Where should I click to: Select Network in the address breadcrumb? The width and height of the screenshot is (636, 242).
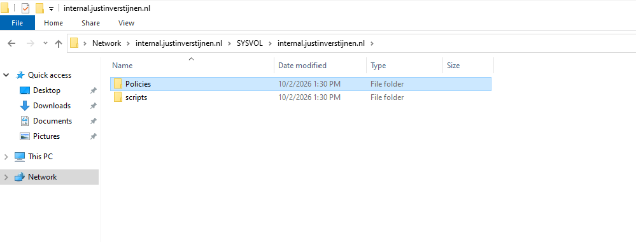click(107, 43)
